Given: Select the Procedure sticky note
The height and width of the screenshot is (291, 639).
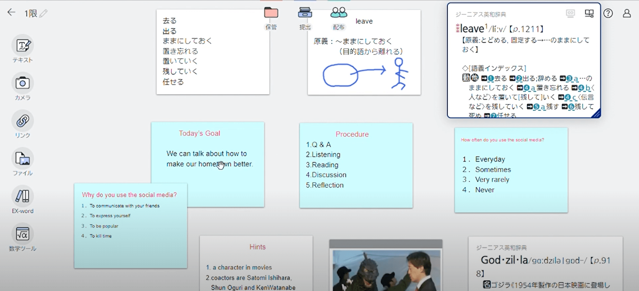Looking at the screenshot, I should click(356, 165).
